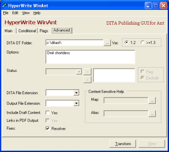Image resolution: width=169 pixels, height=152 pixels.
Task: Click the Status list box
Action: 114,75
